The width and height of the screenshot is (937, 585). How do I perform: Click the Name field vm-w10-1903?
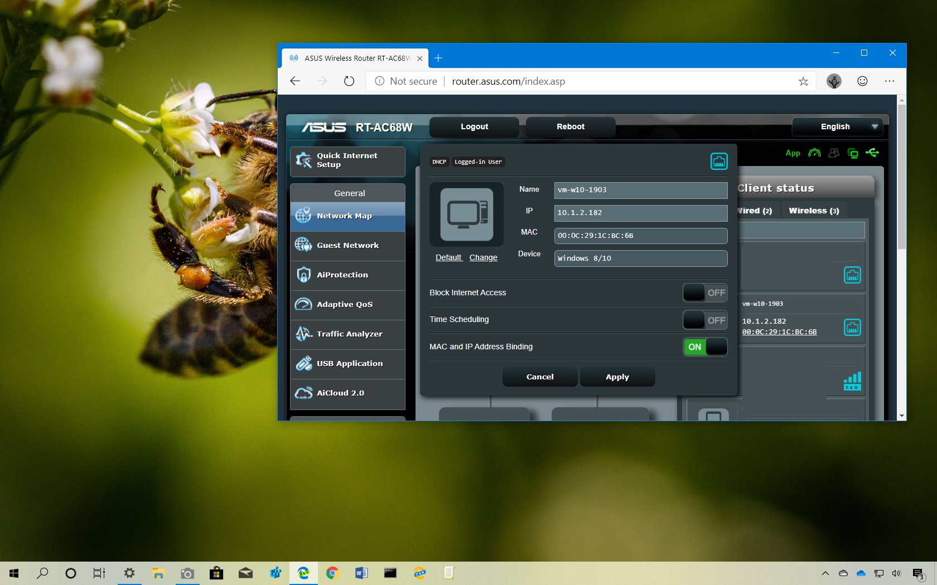click(641, 190)
